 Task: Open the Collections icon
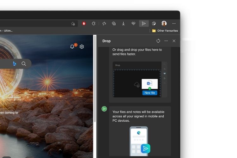[x=114, y=24]
